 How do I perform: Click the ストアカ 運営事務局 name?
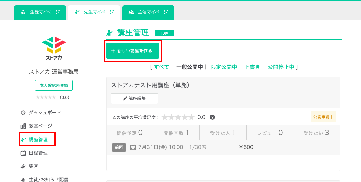point(54,72)
